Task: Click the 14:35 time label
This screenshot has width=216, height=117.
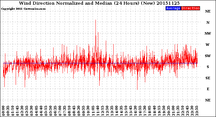Action: coord(121,111)
